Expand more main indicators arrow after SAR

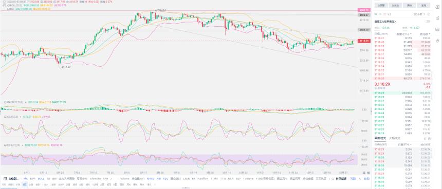pos(111,178)
